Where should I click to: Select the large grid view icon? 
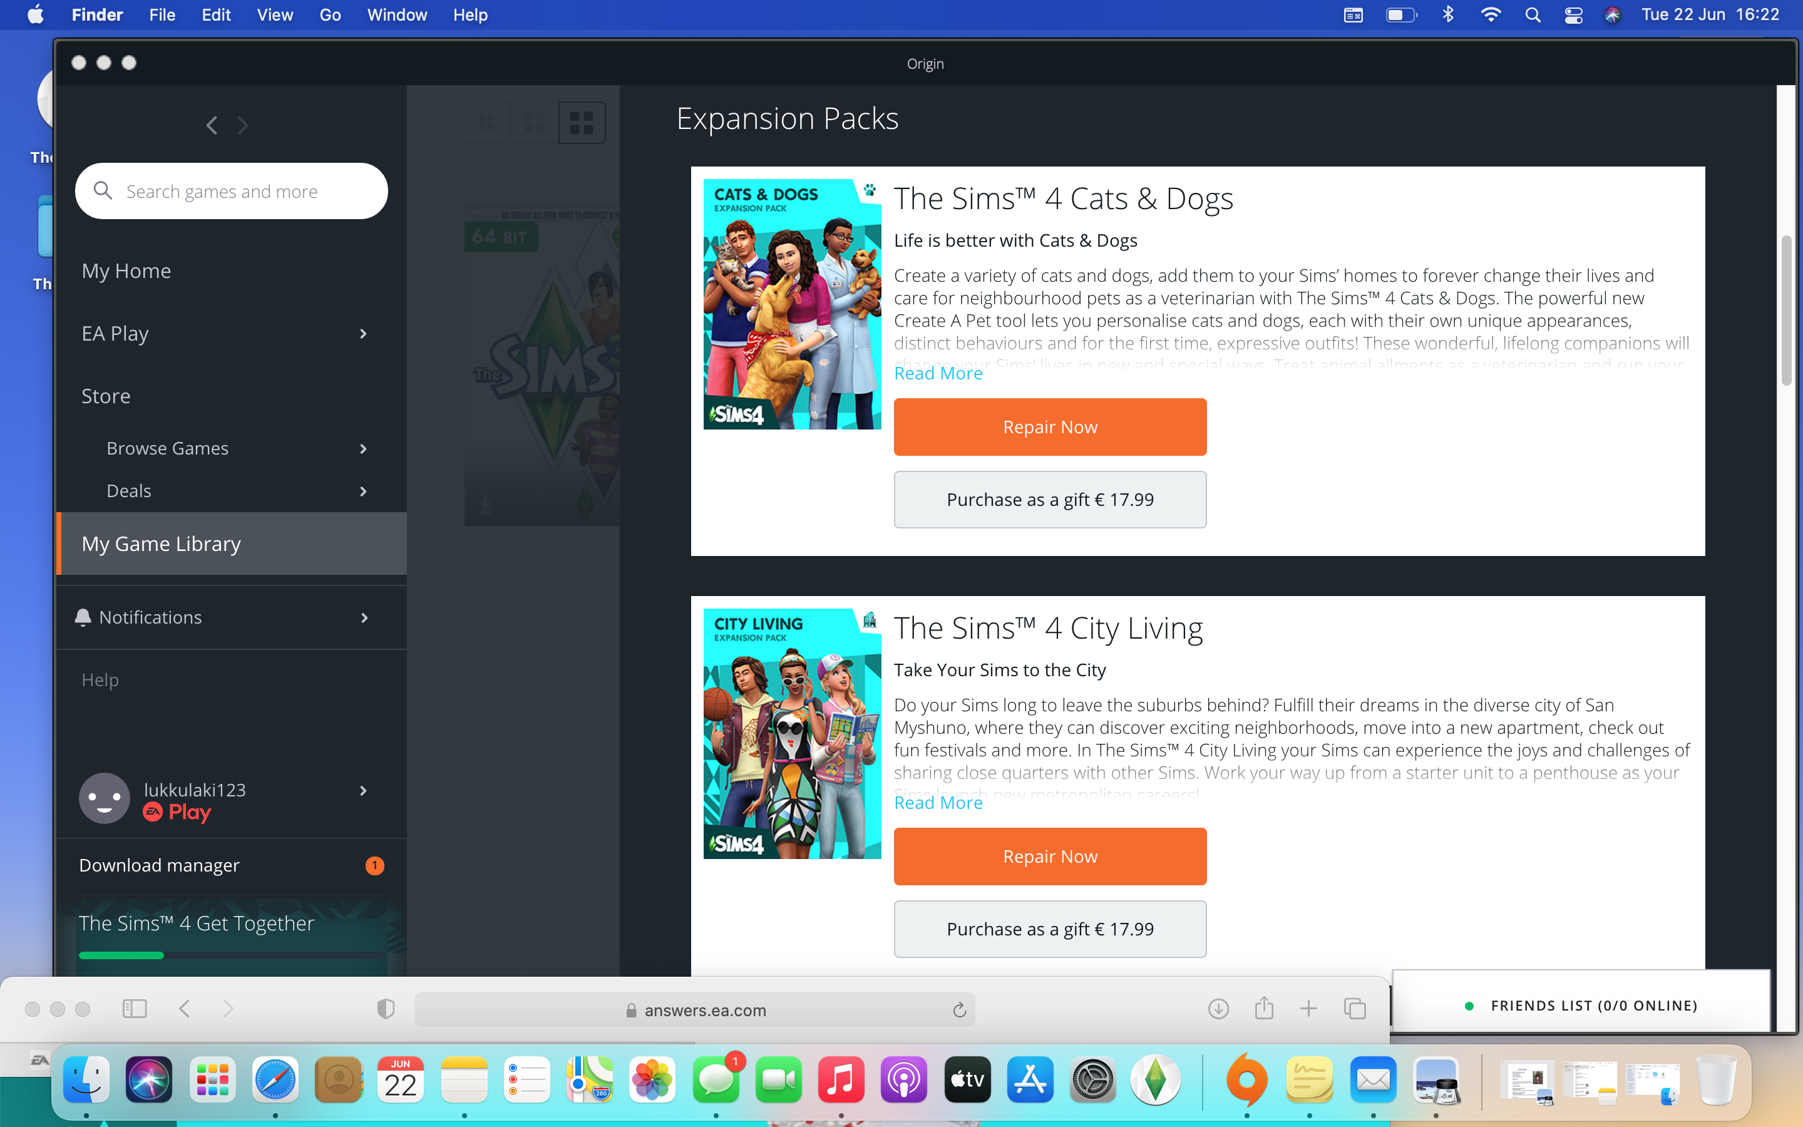pos(581,122)
